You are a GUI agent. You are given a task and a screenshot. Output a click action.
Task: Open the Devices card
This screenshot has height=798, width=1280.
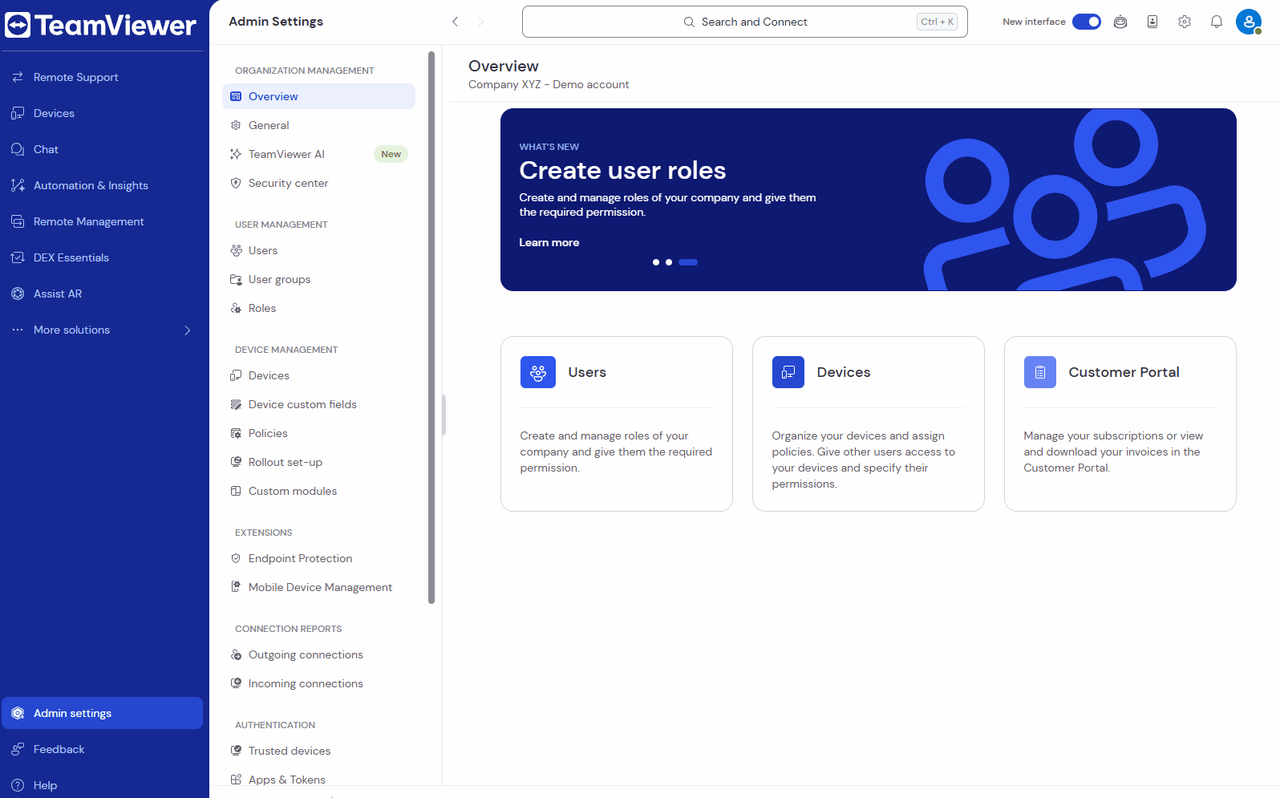[x=869, y=423]
